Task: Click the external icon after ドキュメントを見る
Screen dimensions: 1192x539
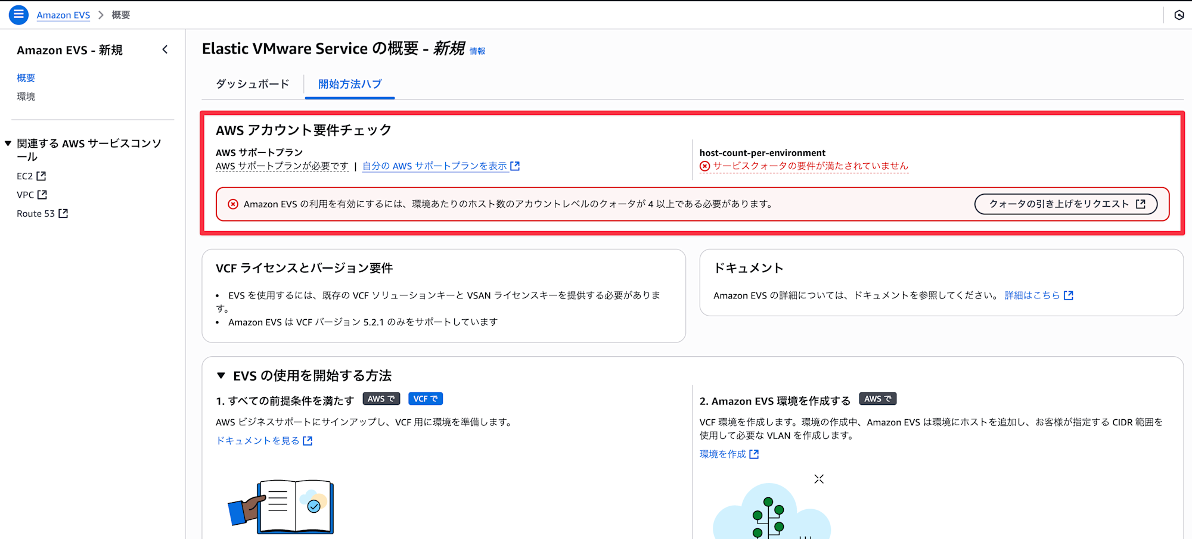Action: [308, 441]
